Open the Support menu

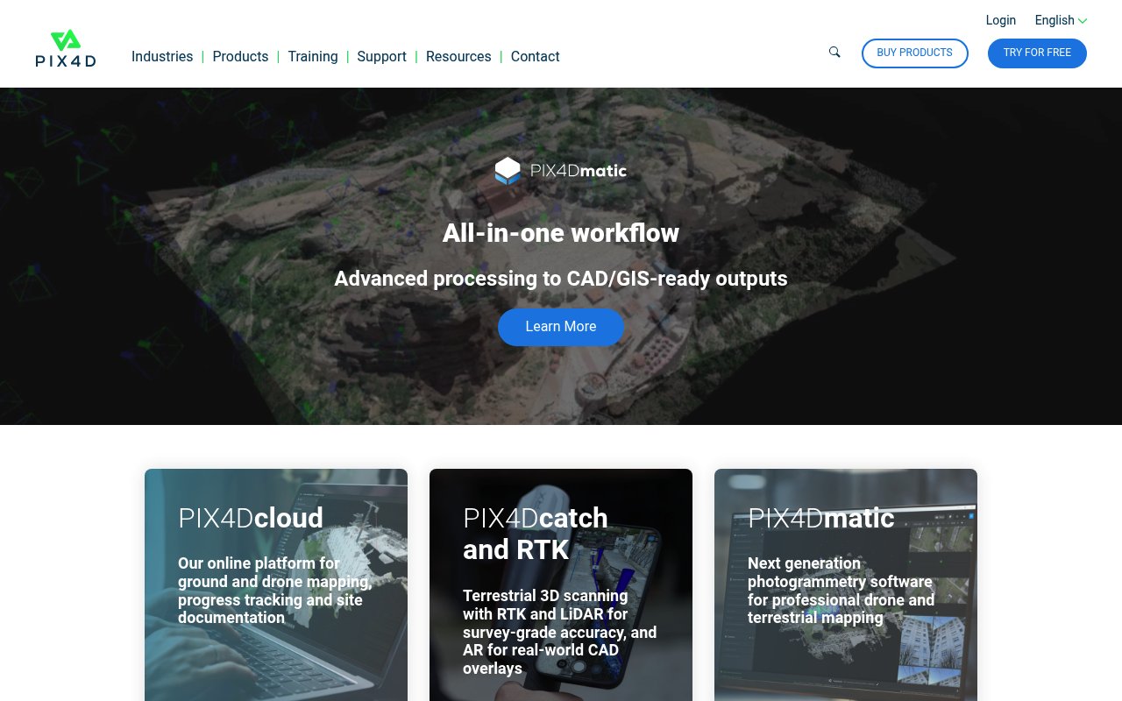(x=382, y=56)
